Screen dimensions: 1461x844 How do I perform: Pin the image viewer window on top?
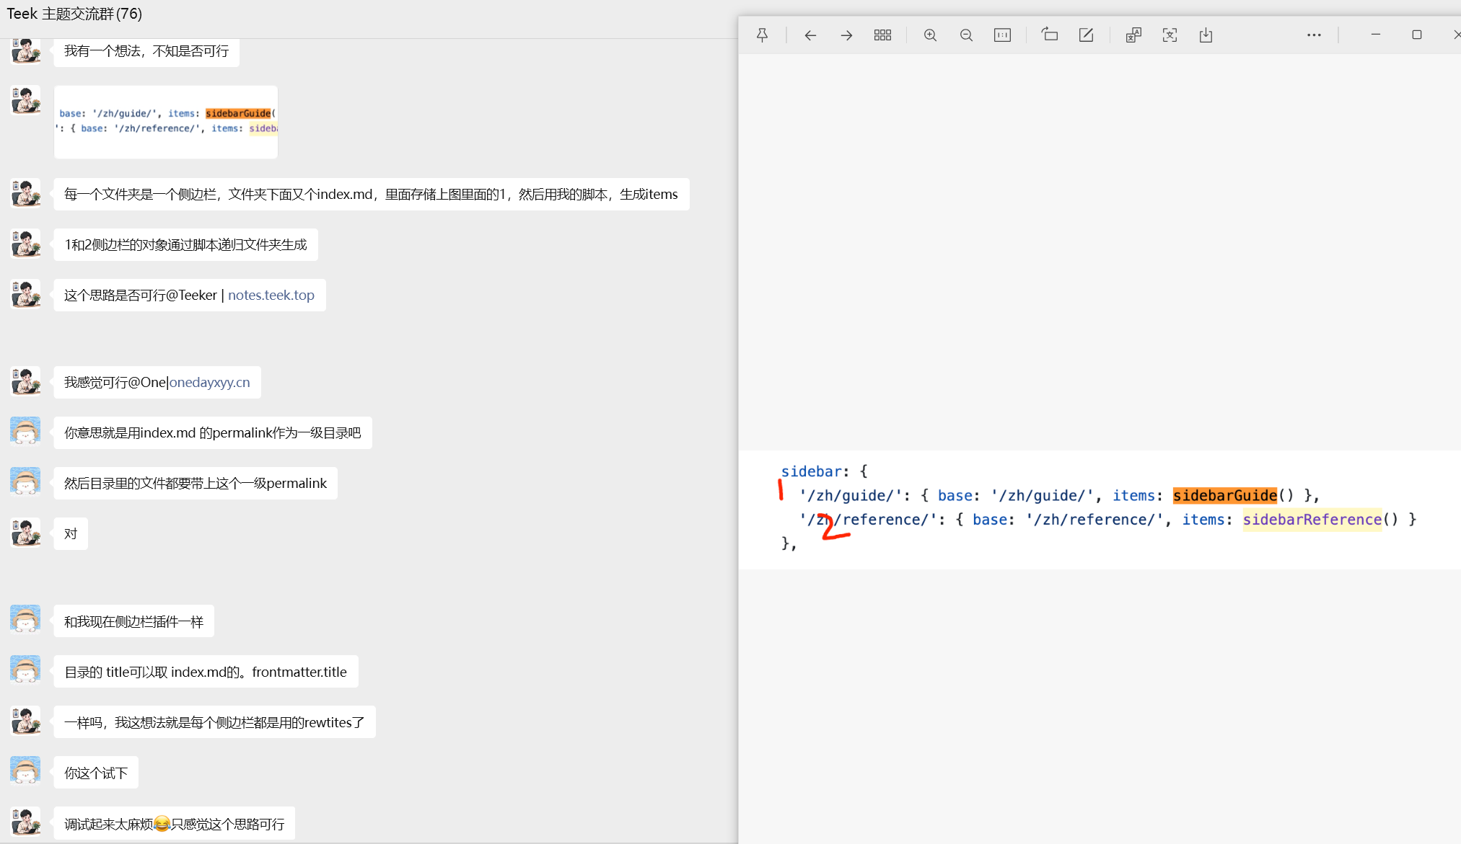point(762,35)
